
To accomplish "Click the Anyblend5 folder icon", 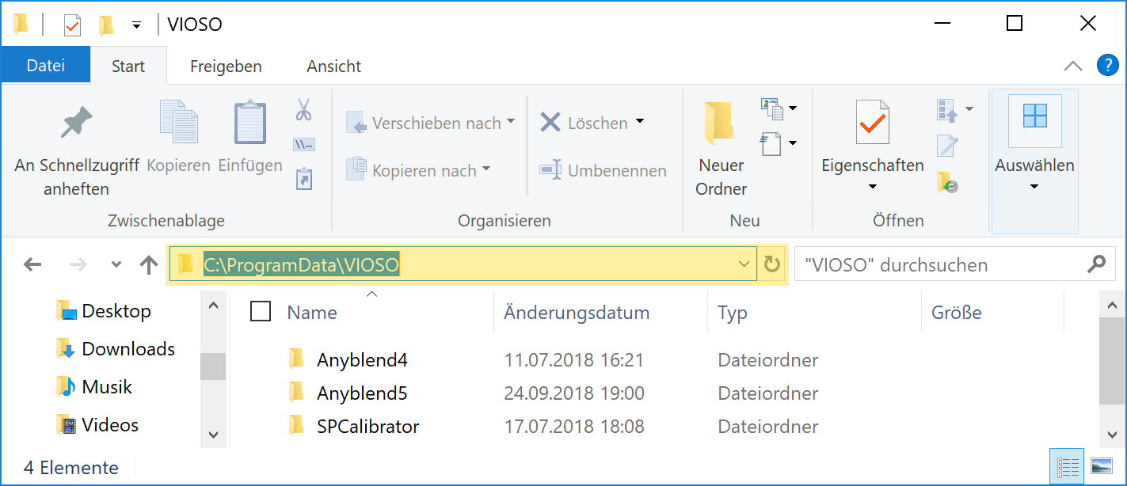I will click(296, 393).
